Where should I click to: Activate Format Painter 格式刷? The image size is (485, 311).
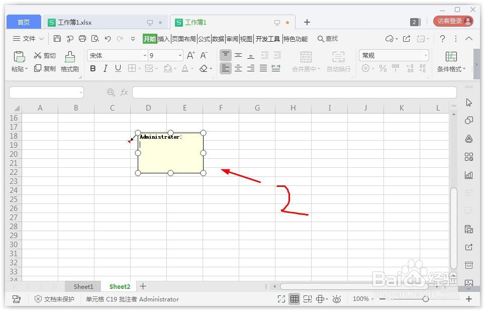[69, 62]
